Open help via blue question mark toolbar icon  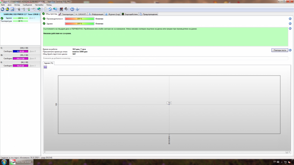(72, 9)
